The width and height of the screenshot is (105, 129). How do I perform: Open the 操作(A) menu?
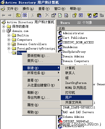[x=28, y=9]
